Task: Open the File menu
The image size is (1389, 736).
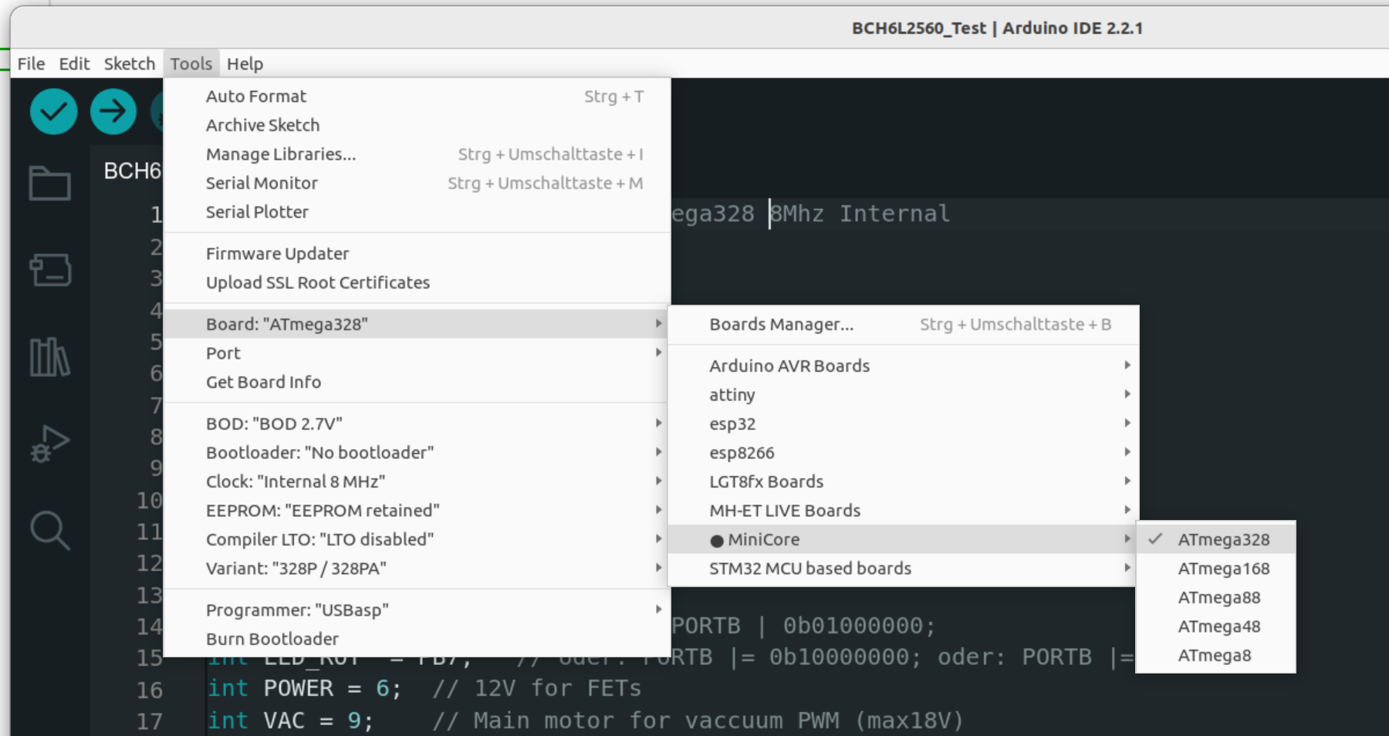Action: (31, 64)
